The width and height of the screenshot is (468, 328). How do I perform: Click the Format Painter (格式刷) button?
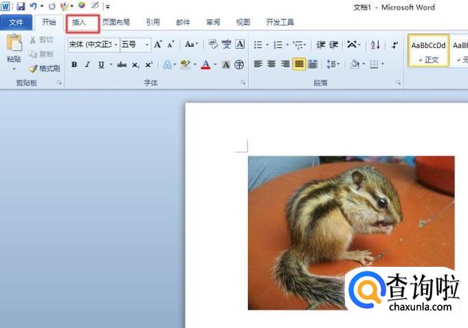45,69
